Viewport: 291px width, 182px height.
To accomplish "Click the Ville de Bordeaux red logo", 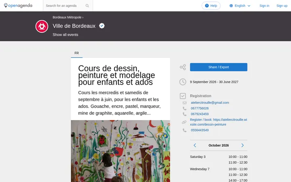I will [42, 26].
